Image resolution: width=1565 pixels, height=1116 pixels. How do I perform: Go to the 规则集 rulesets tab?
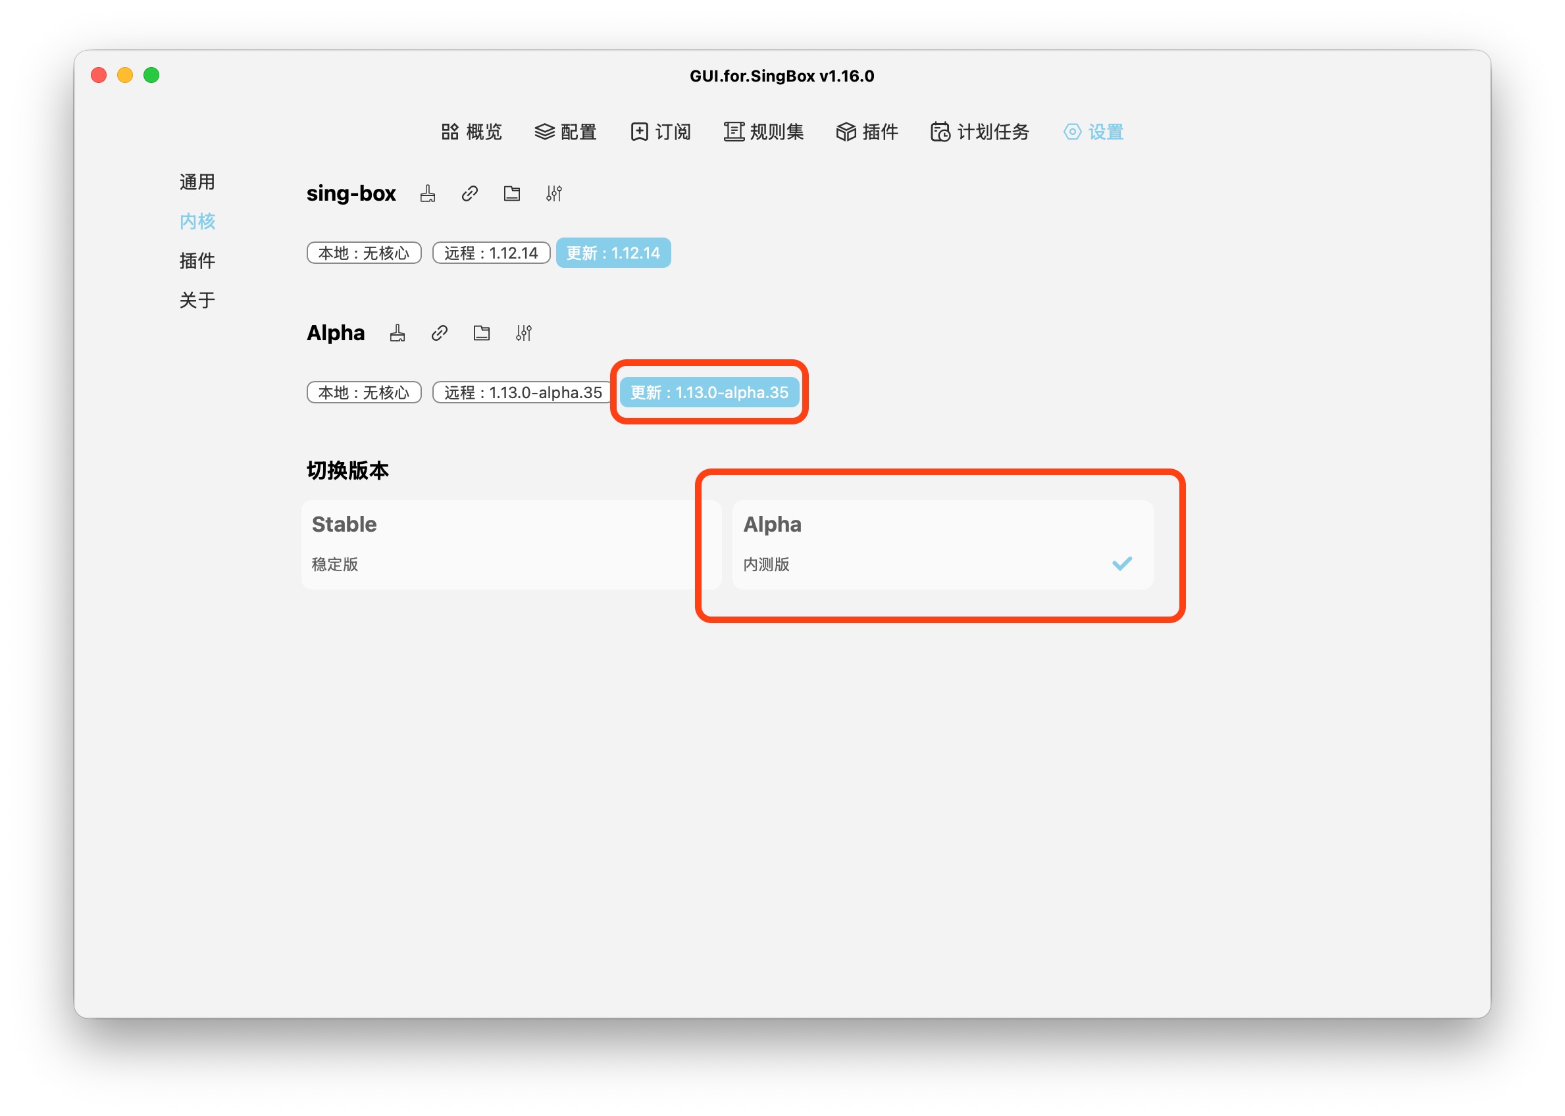coord(763,132)
